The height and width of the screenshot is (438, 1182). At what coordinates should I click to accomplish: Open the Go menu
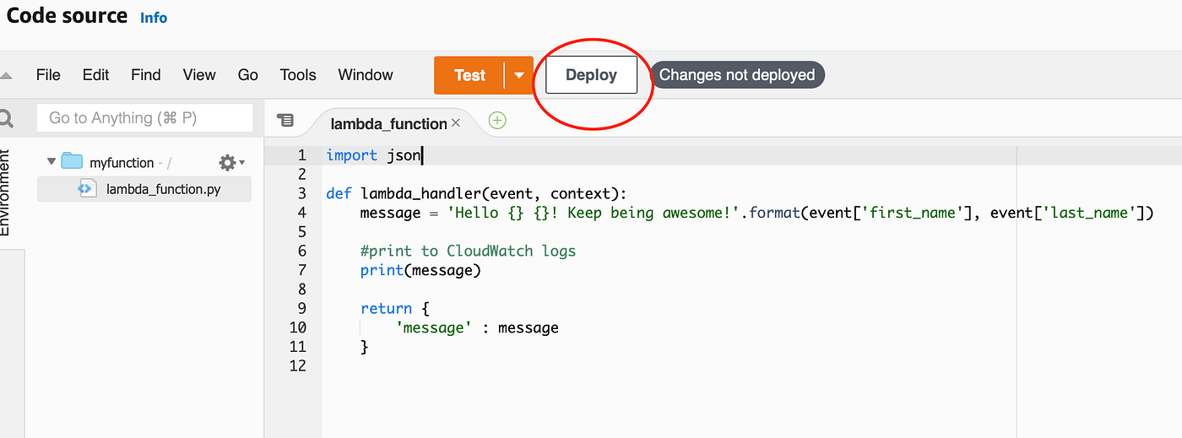point(247,75)
